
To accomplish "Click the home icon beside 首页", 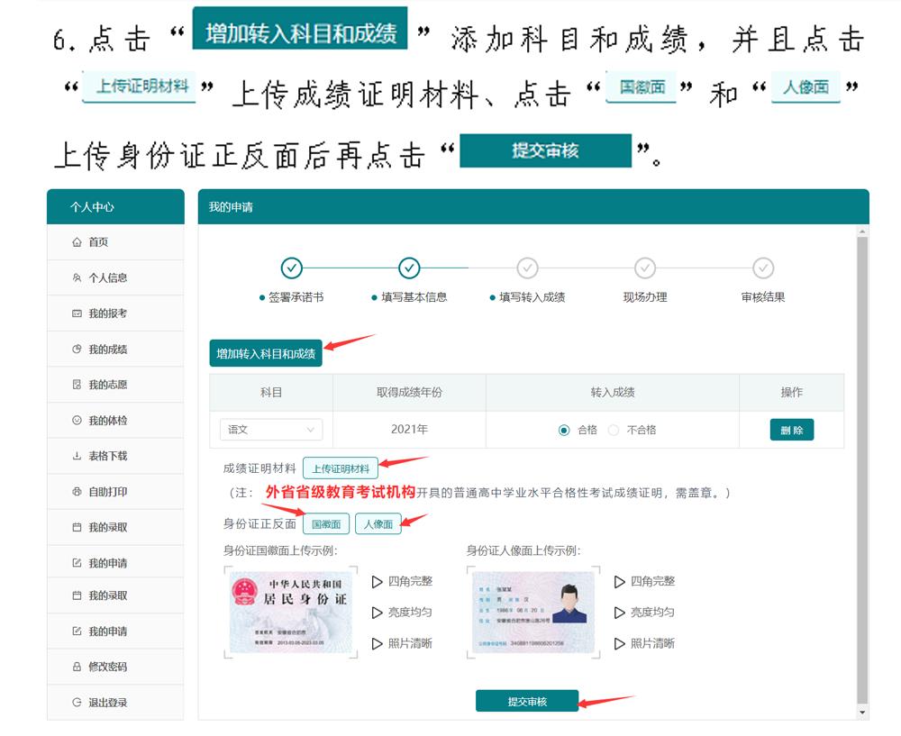I will click(77, 242).
